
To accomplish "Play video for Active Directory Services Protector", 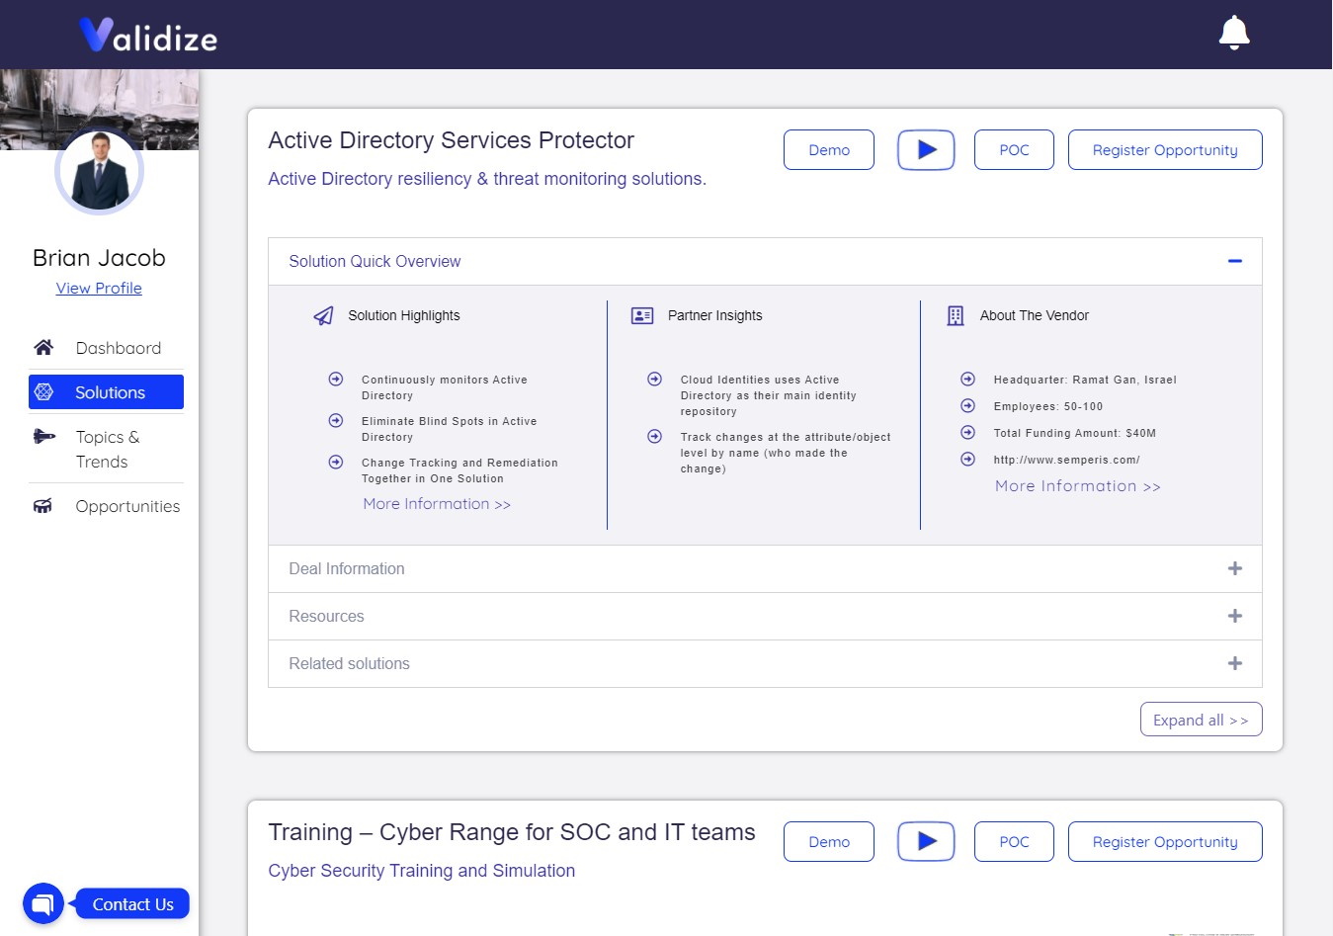I will [926, 150].
